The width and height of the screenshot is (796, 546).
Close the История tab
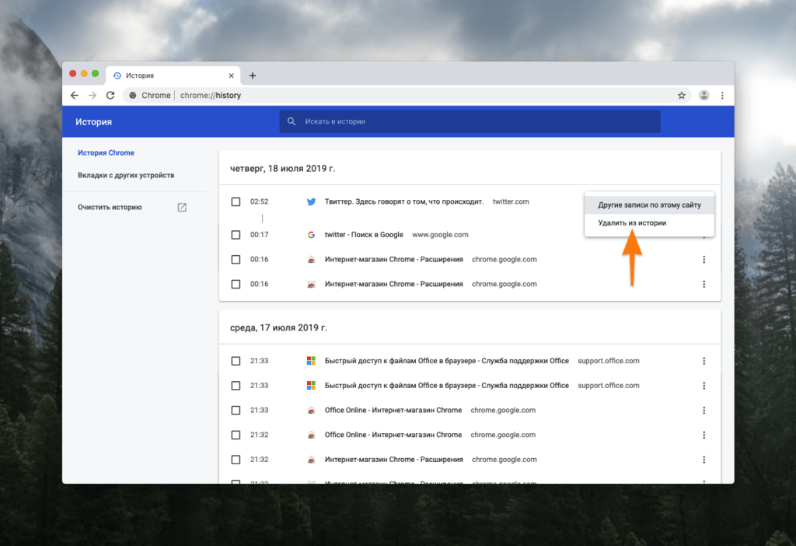[x=231, y=75]
